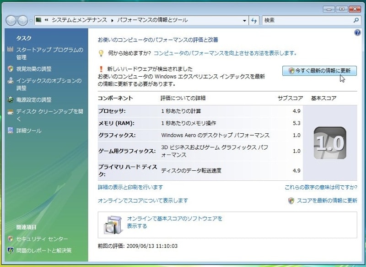
Task: Click the lightbulb icon next to 何から始めますか
Action: click(102, 53)
